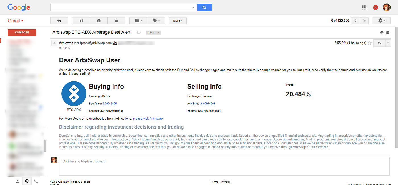The width and height of the screenshot is (398, 185).
Task: Click the '5:55 PM (4 hours ago)' timestamp
Action: tap(350, 43)
